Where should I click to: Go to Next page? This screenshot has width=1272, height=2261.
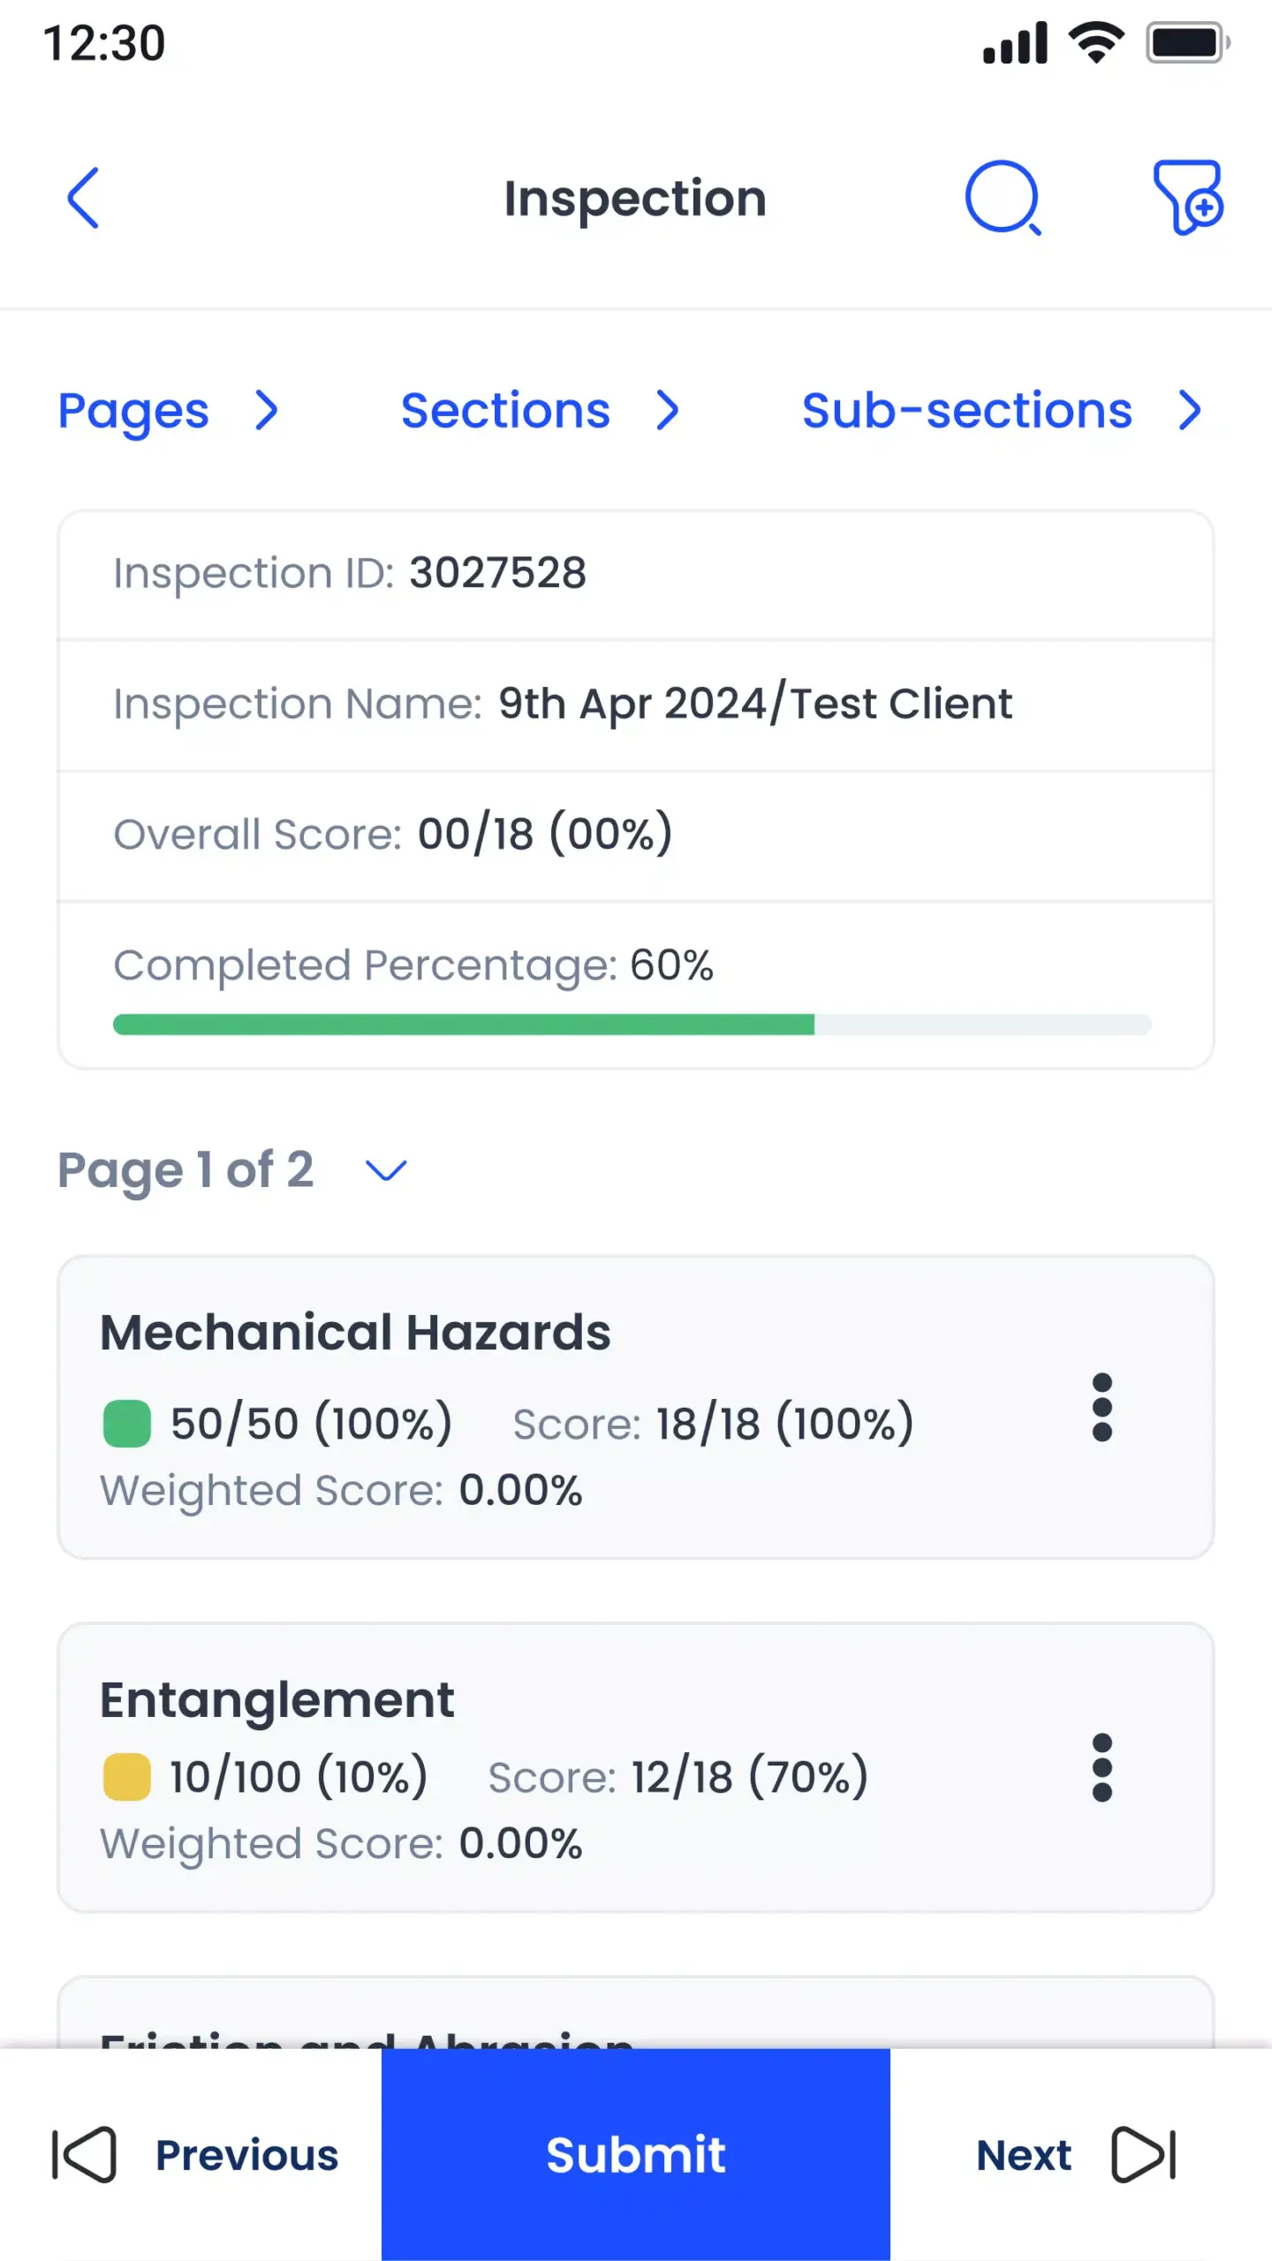click(x=1024, y=2155)
